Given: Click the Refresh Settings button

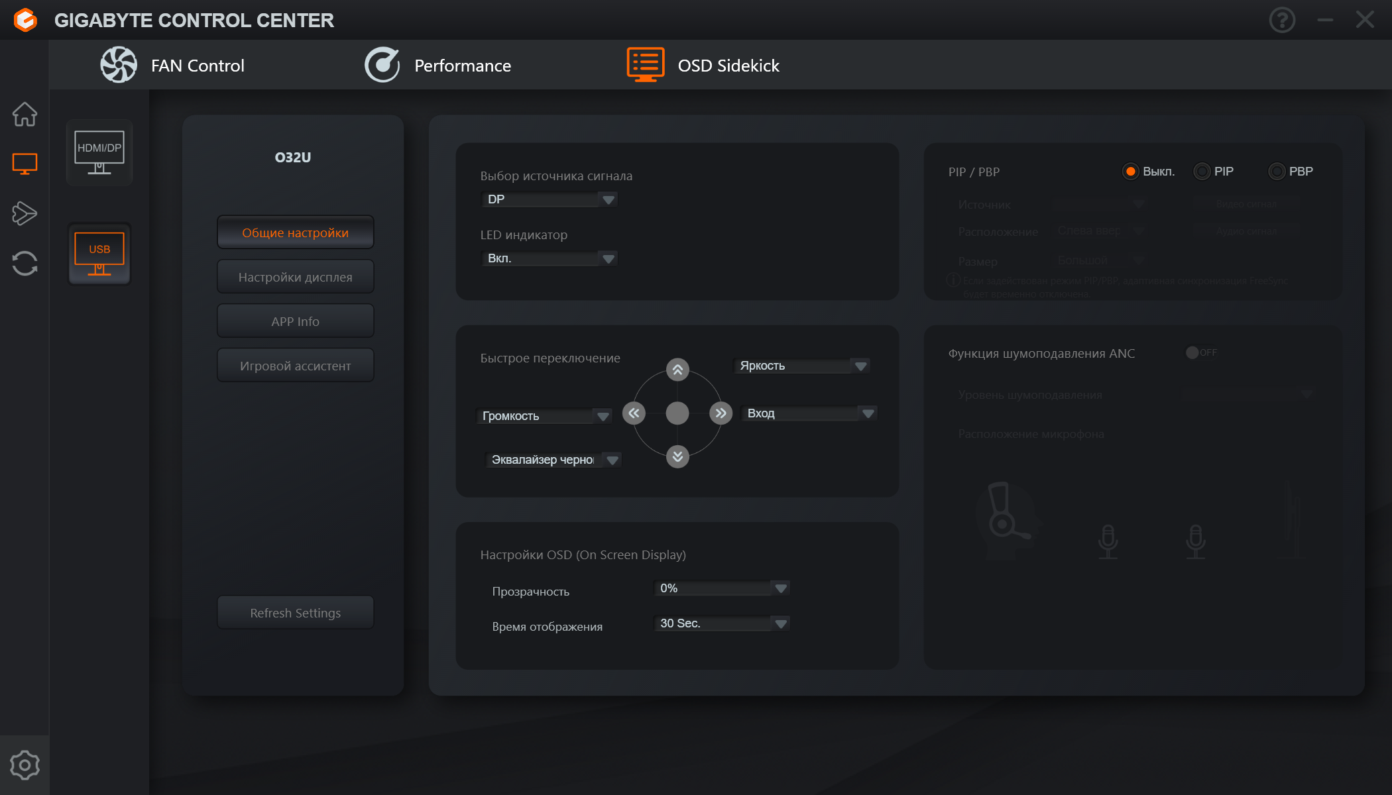Looking at the screenshot, I should [295, 613].
